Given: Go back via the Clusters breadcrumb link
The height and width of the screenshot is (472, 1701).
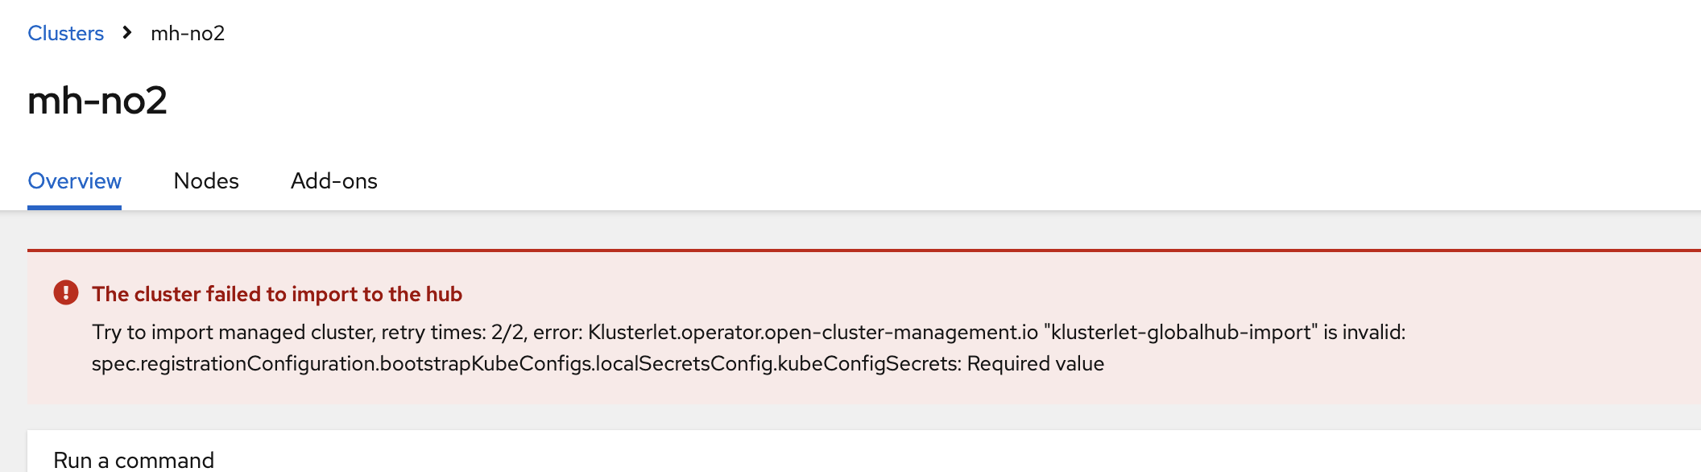Looking at the screenshot, I should click(x=65, y=33).
